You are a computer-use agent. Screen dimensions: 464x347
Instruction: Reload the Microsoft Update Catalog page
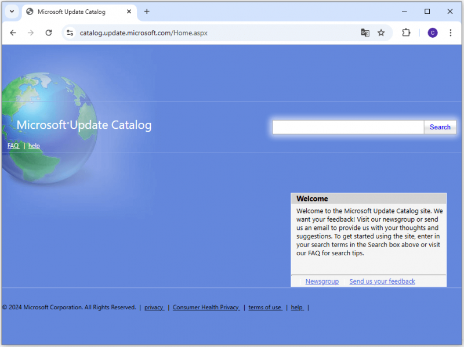49,32
